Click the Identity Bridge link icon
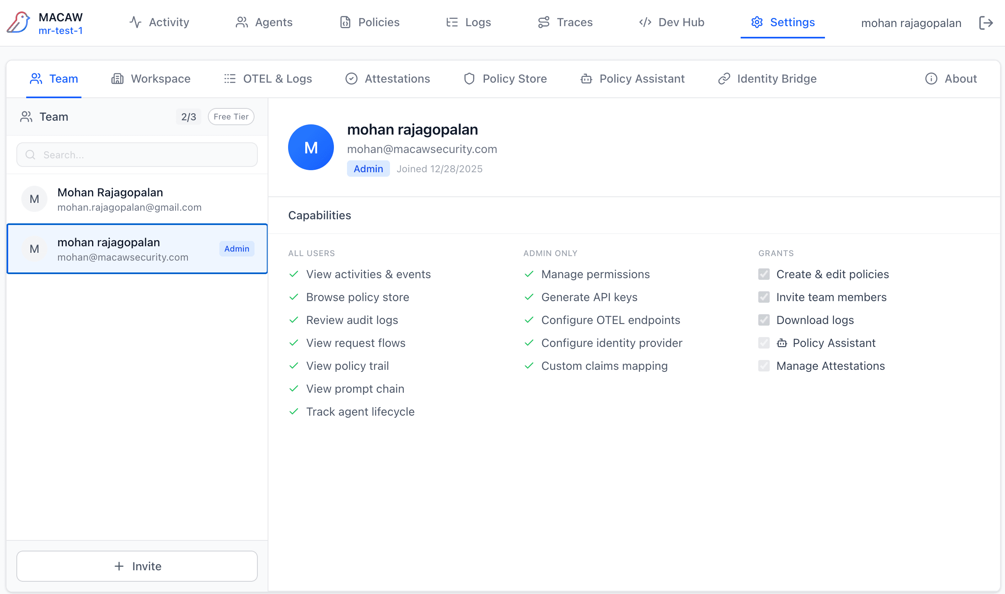This screenshot has width=1005, height=594. [x=724, y=79]
